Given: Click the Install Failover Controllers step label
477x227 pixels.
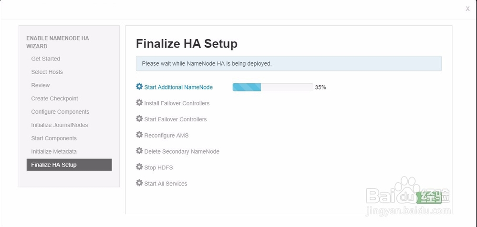Looking at the screenshot, I should click(x=177, y=103).
